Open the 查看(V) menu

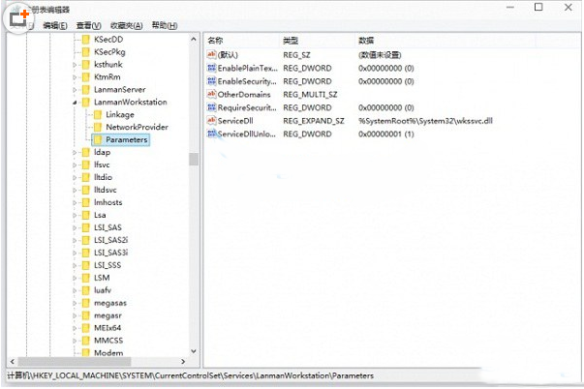click(x=89, y=25)
